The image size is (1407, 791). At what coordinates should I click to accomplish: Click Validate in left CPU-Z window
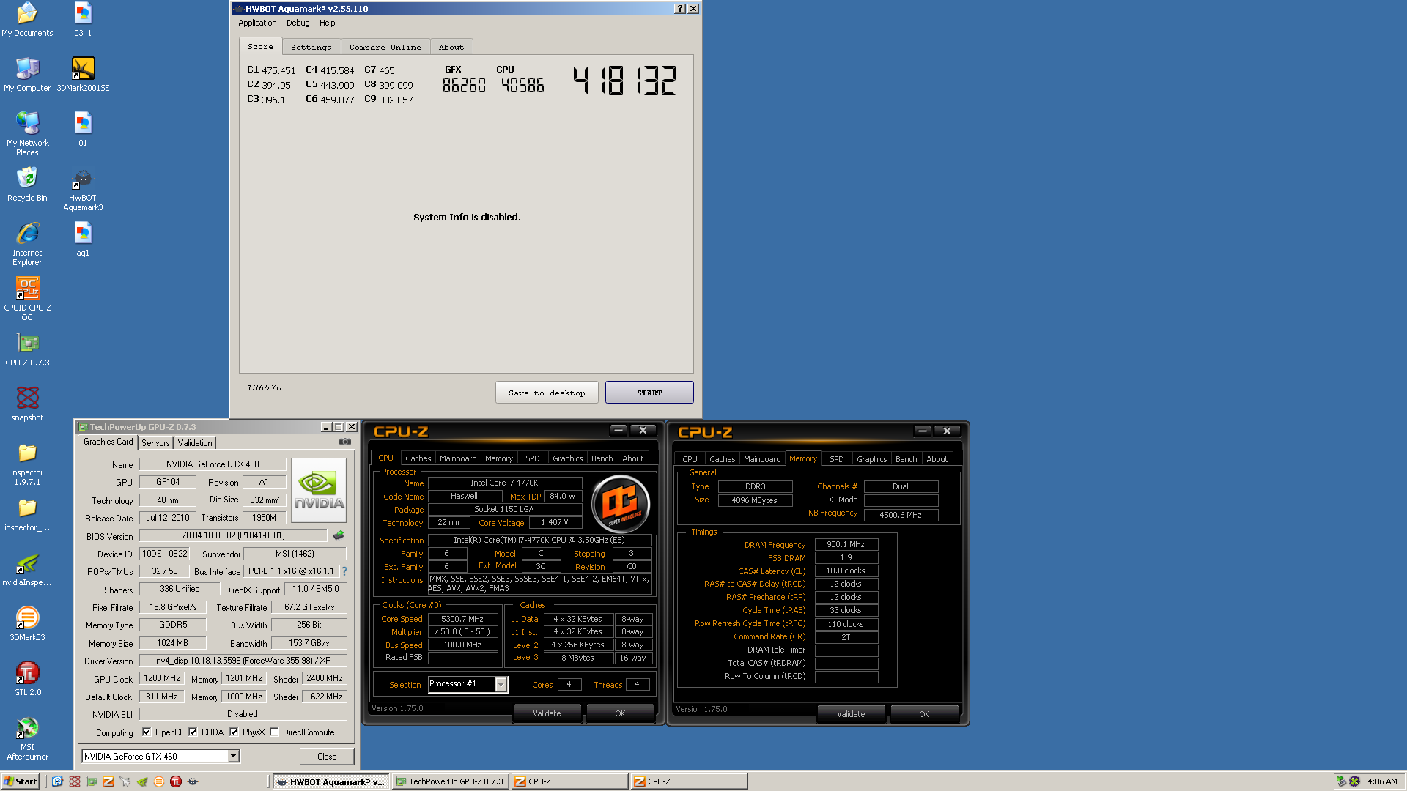547,713
